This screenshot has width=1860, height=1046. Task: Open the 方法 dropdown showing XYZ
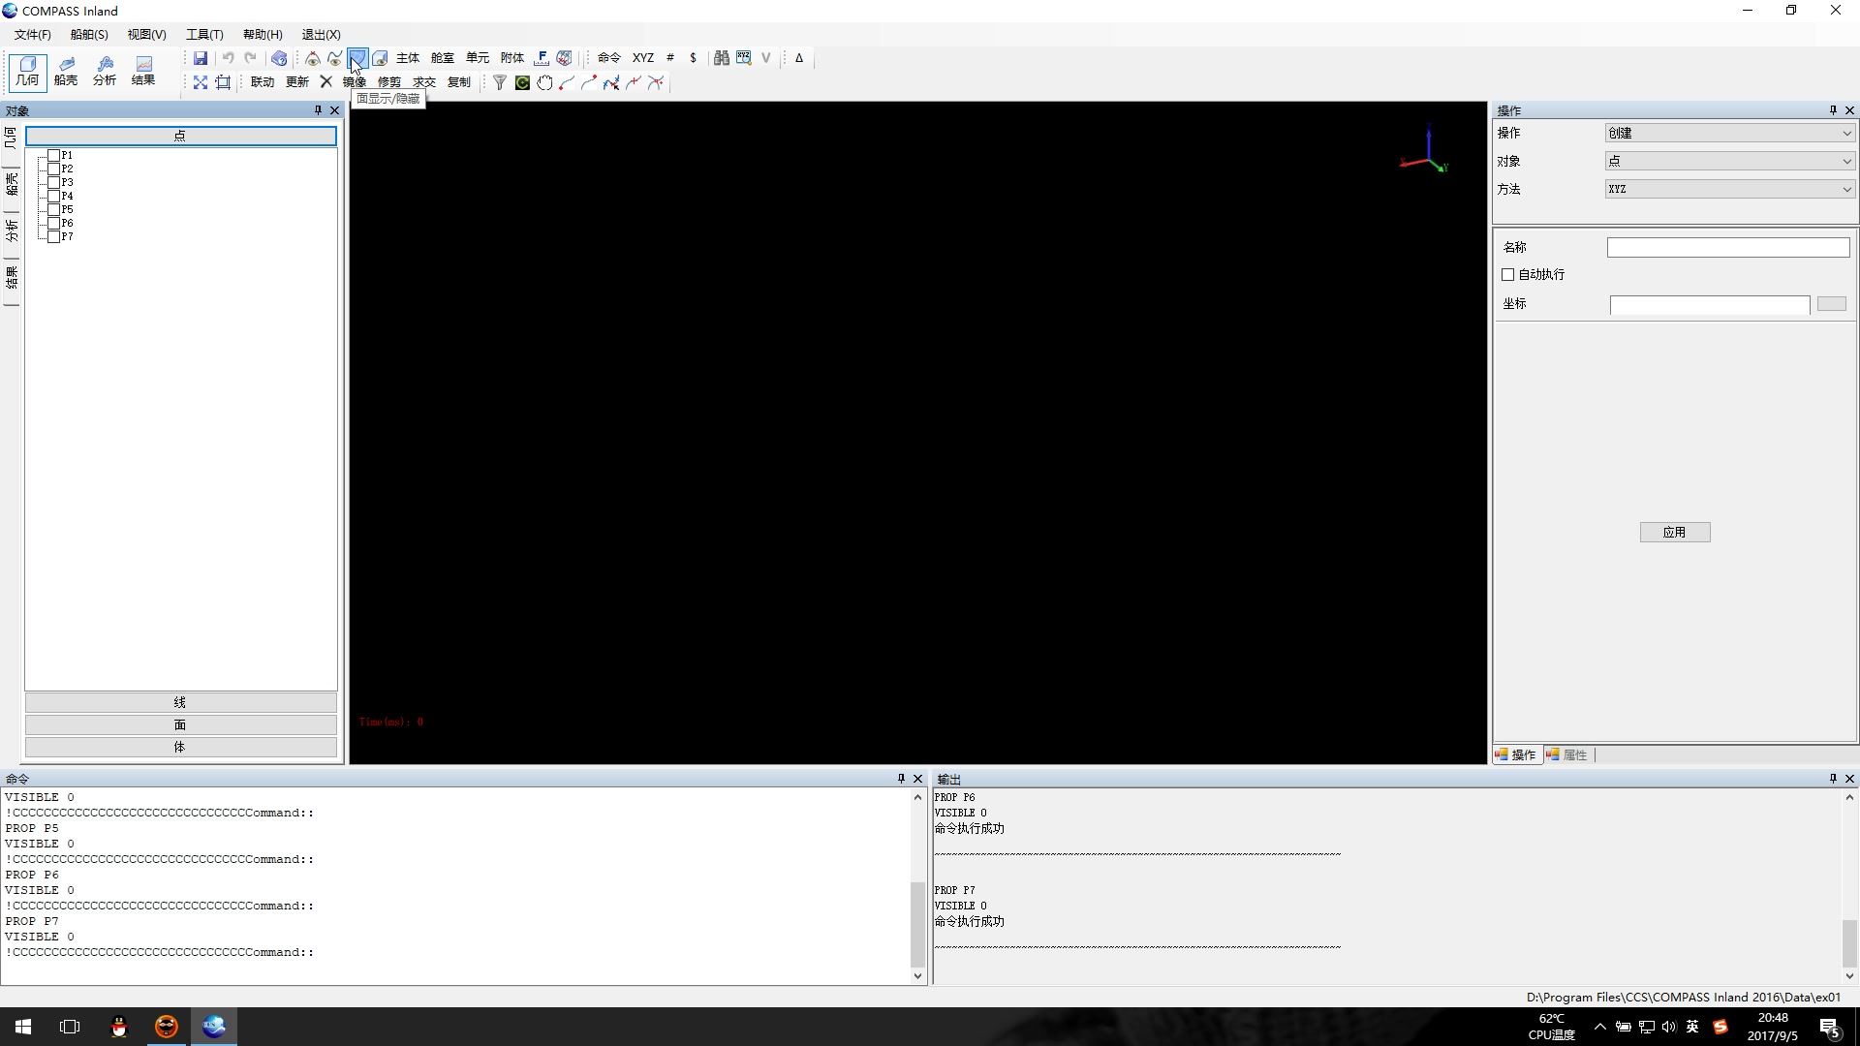1729,189
